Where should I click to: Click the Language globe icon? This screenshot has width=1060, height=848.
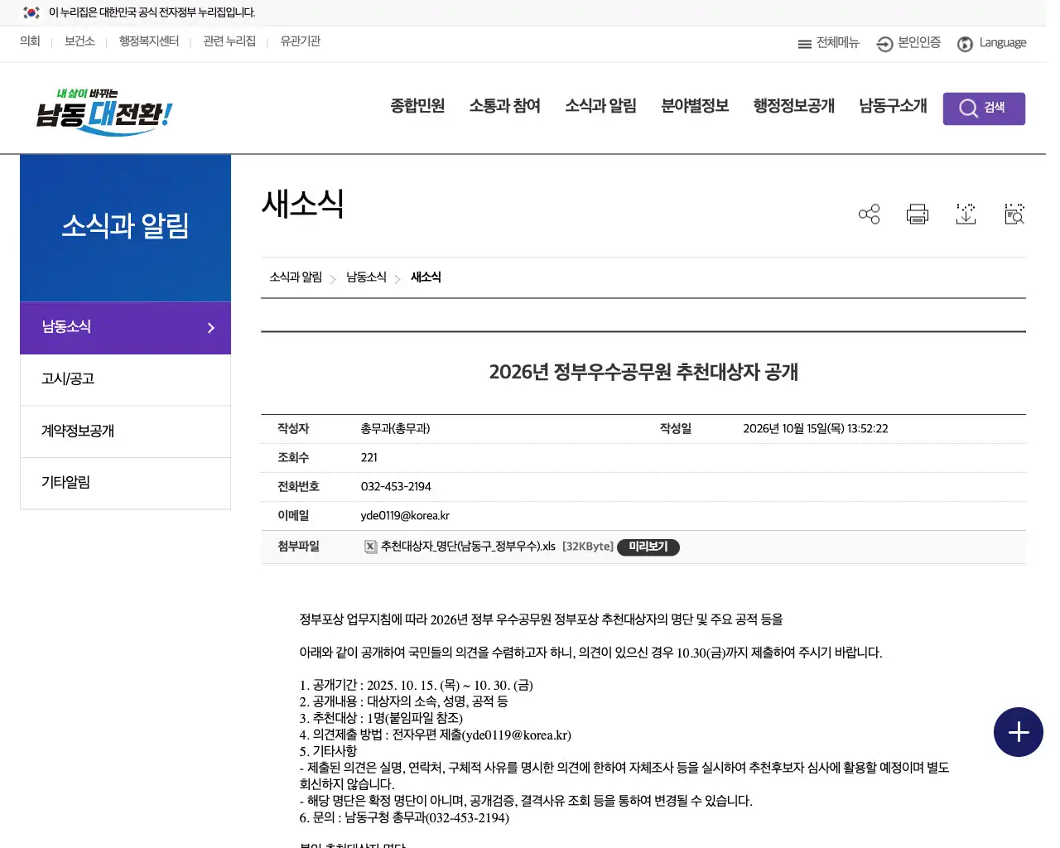(965, 44)
